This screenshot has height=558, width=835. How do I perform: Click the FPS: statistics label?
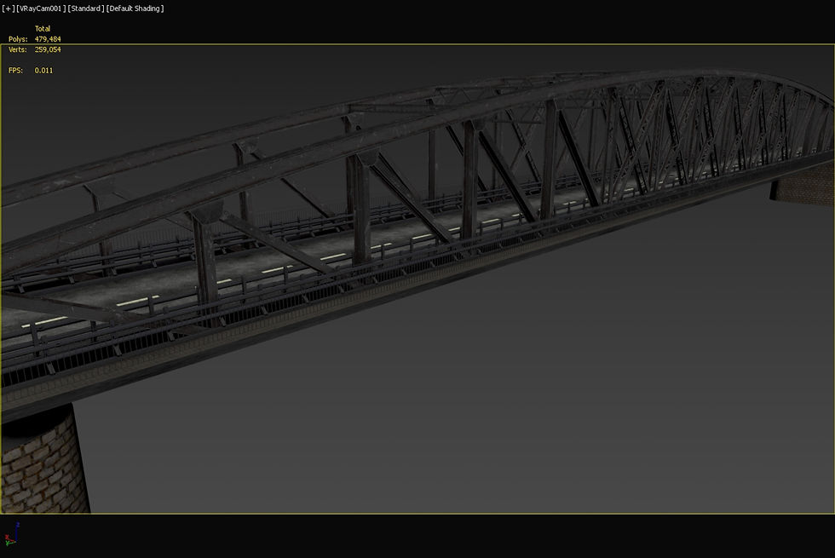click(15, 70)
